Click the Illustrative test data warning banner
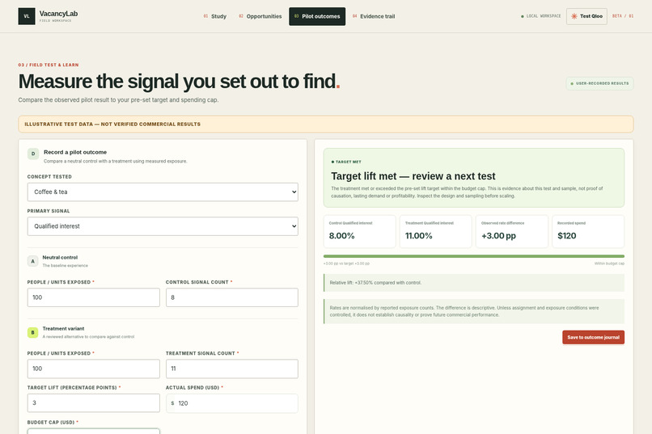The image size is (652, 434). click(326, 124)
